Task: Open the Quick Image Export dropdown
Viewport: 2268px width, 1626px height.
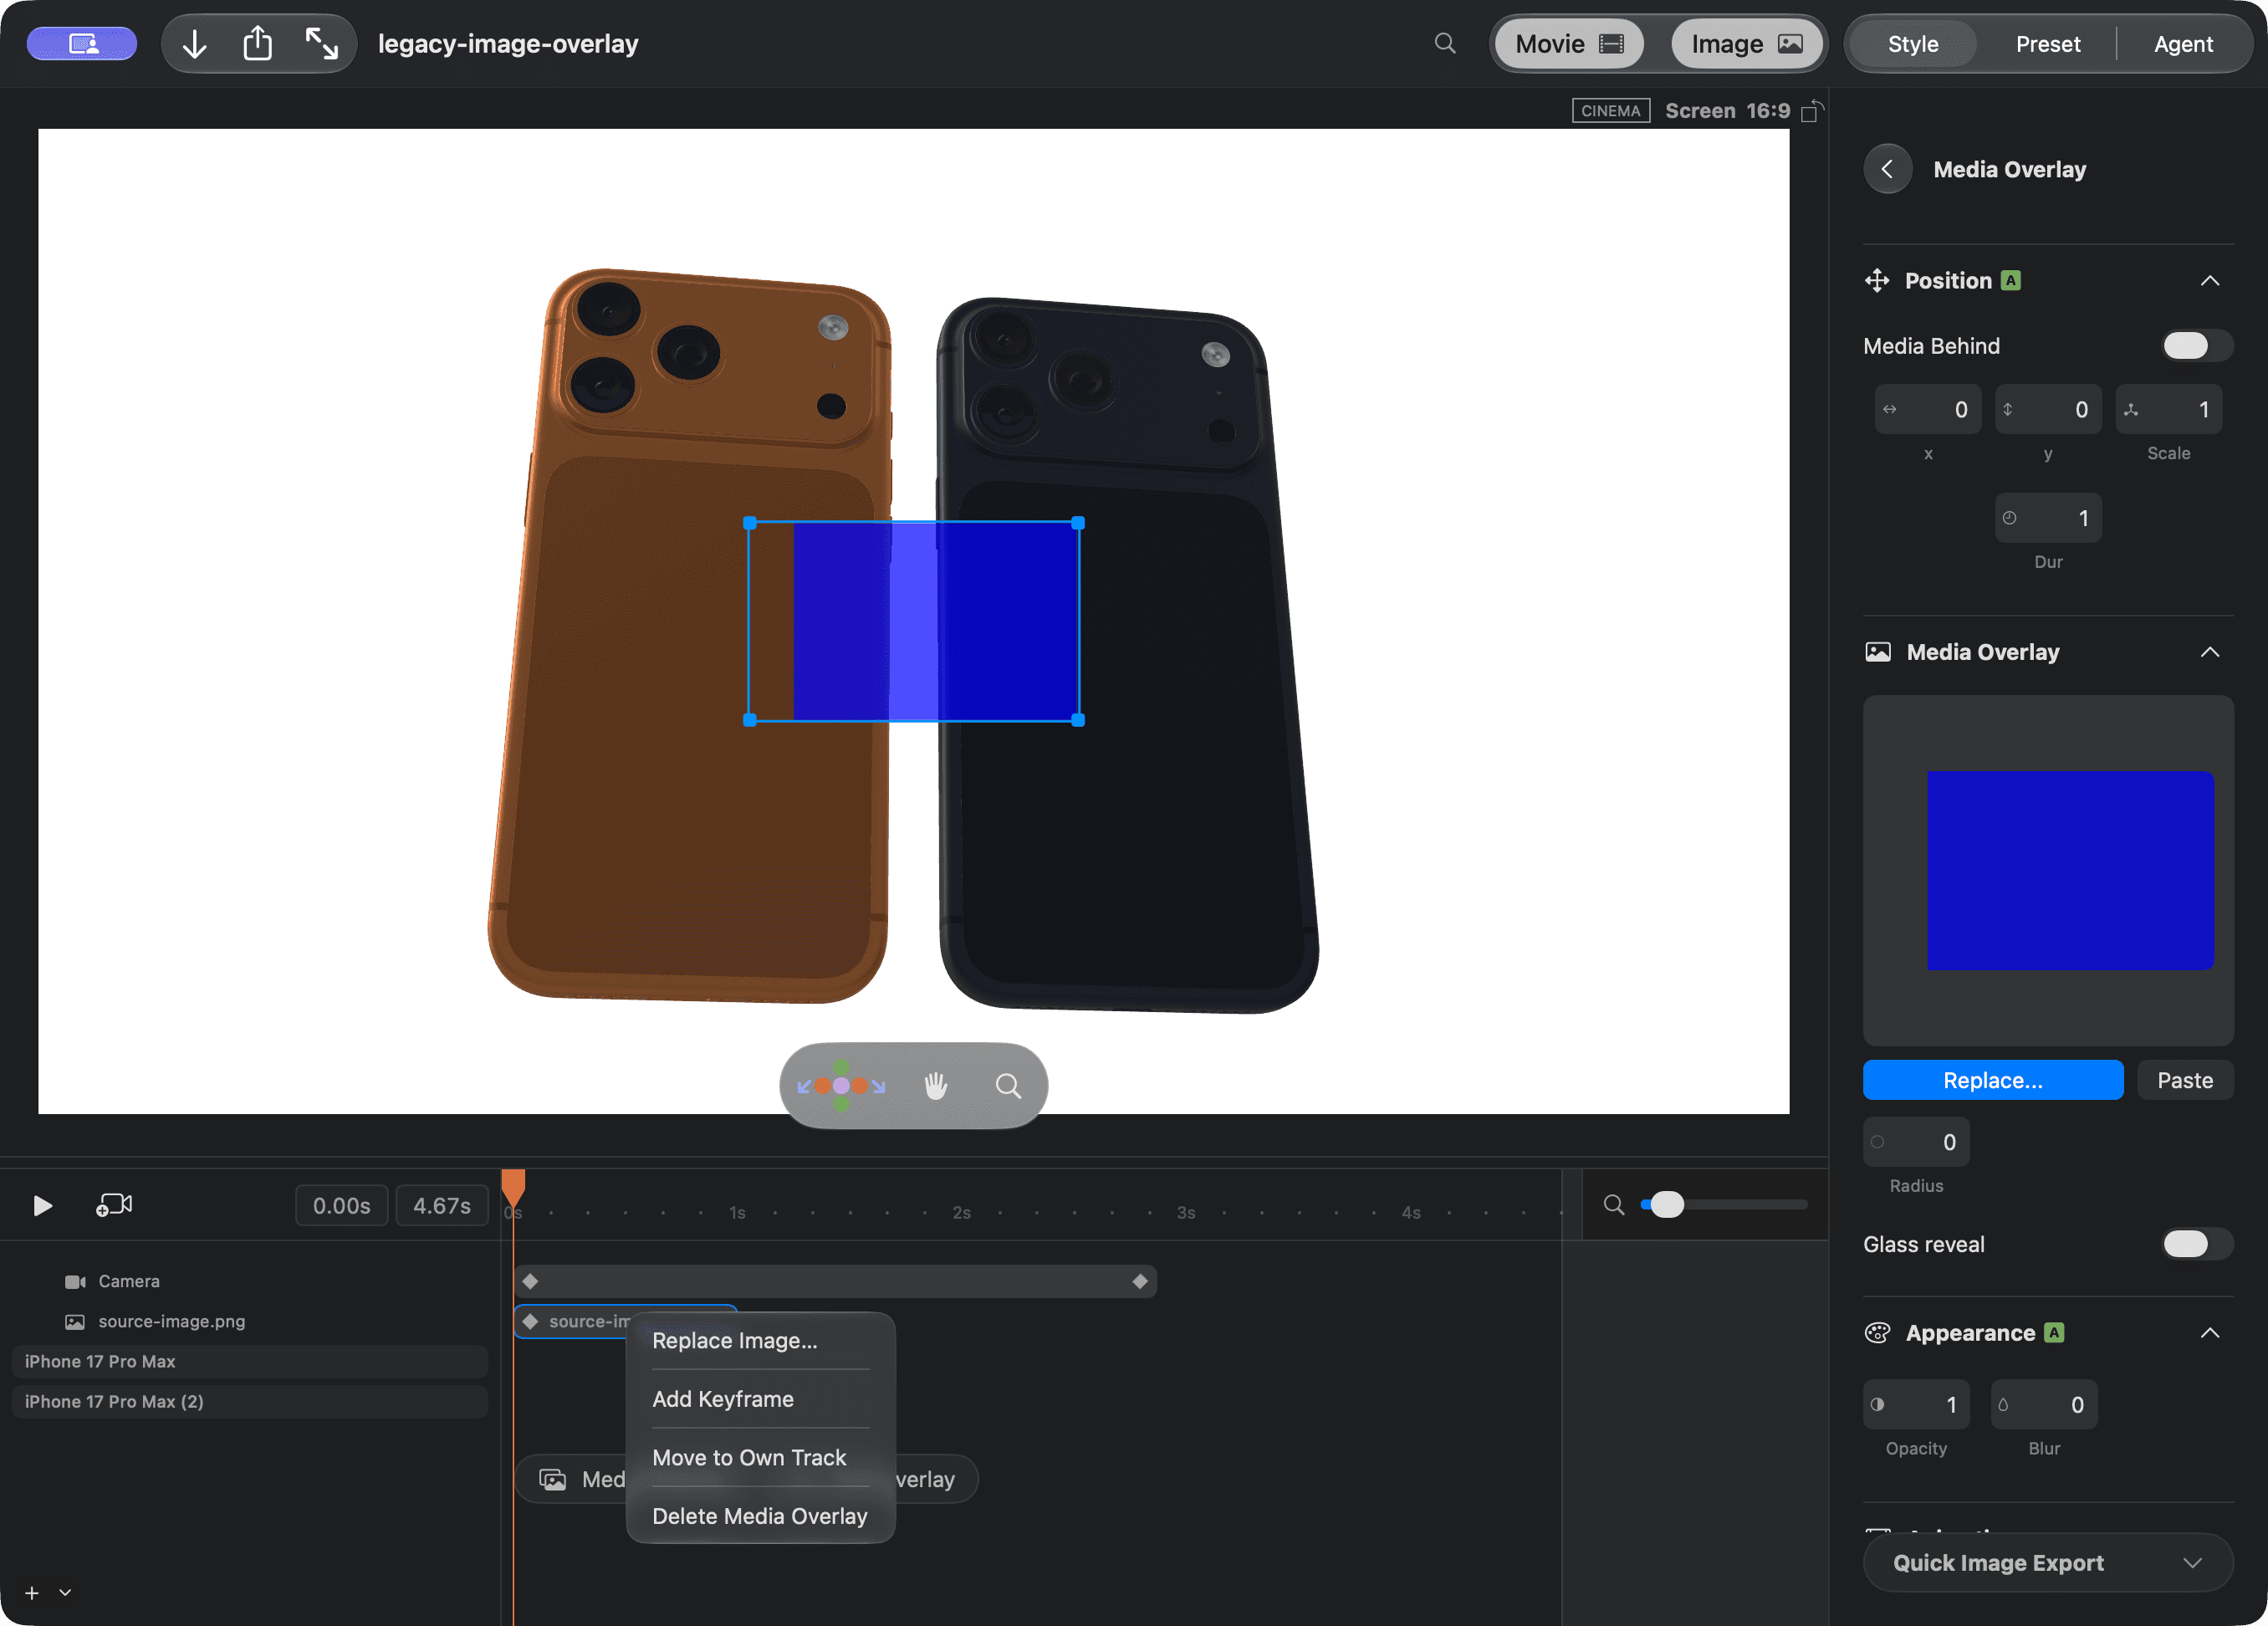Action: pyautogui.click(x=2048, y=1563)
